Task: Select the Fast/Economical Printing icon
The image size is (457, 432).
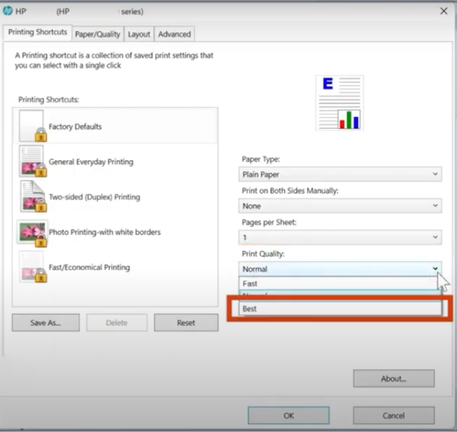Action: 33,266
